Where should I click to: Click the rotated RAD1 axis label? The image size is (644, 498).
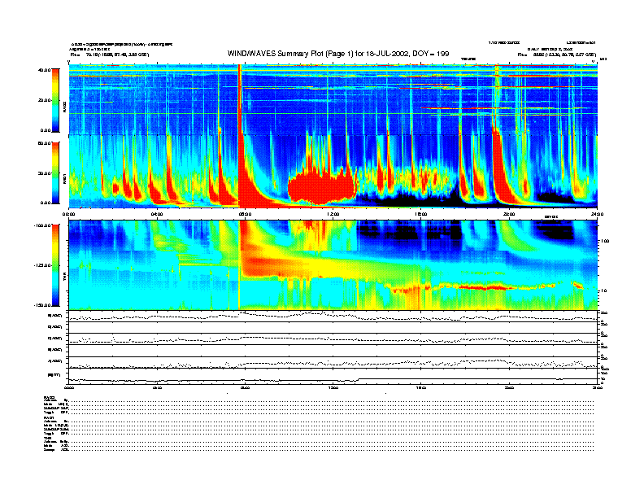point(64,178)
